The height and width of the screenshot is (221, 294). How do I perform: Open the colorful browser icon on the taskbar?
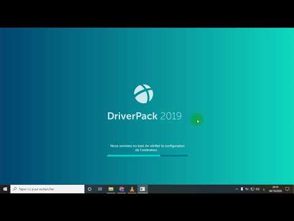122,189
